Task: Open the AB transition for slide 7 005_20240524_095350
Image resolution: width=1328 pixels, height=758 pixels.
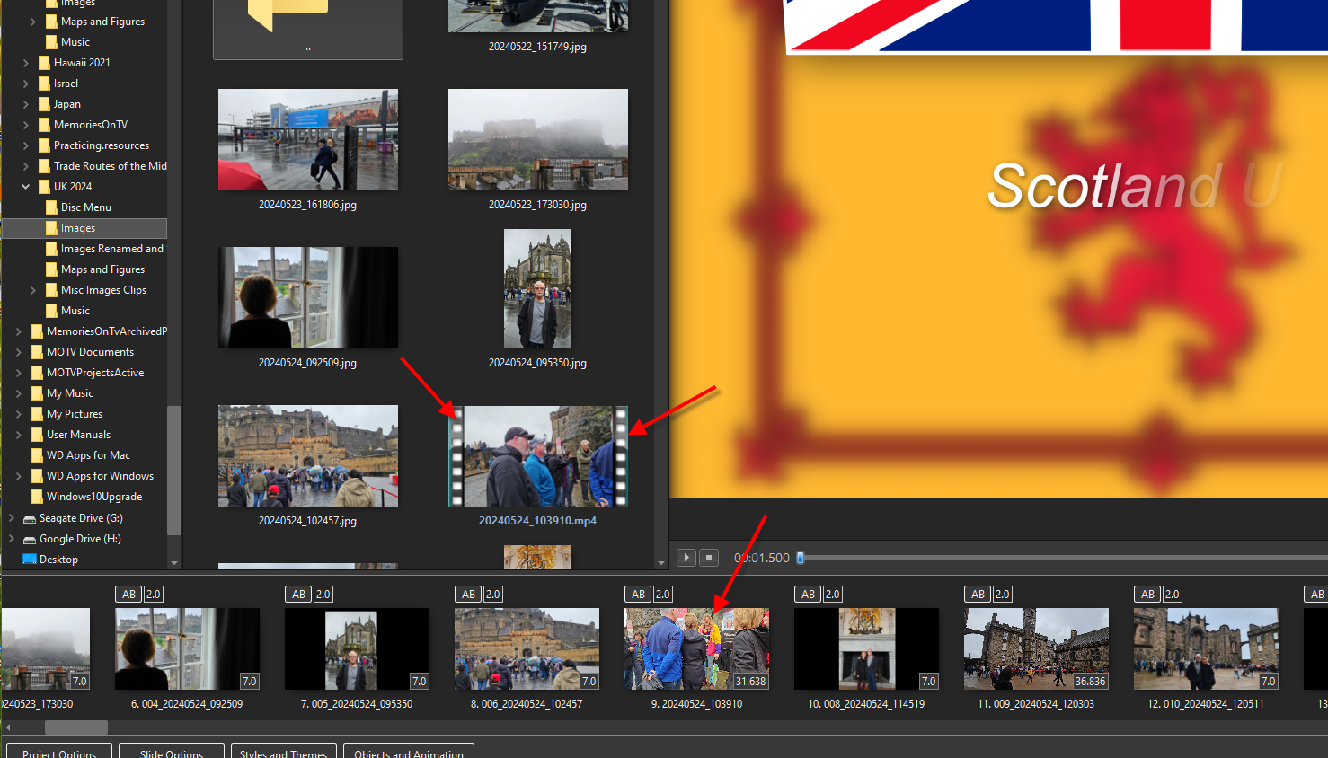Action: [x=298, y=595]
